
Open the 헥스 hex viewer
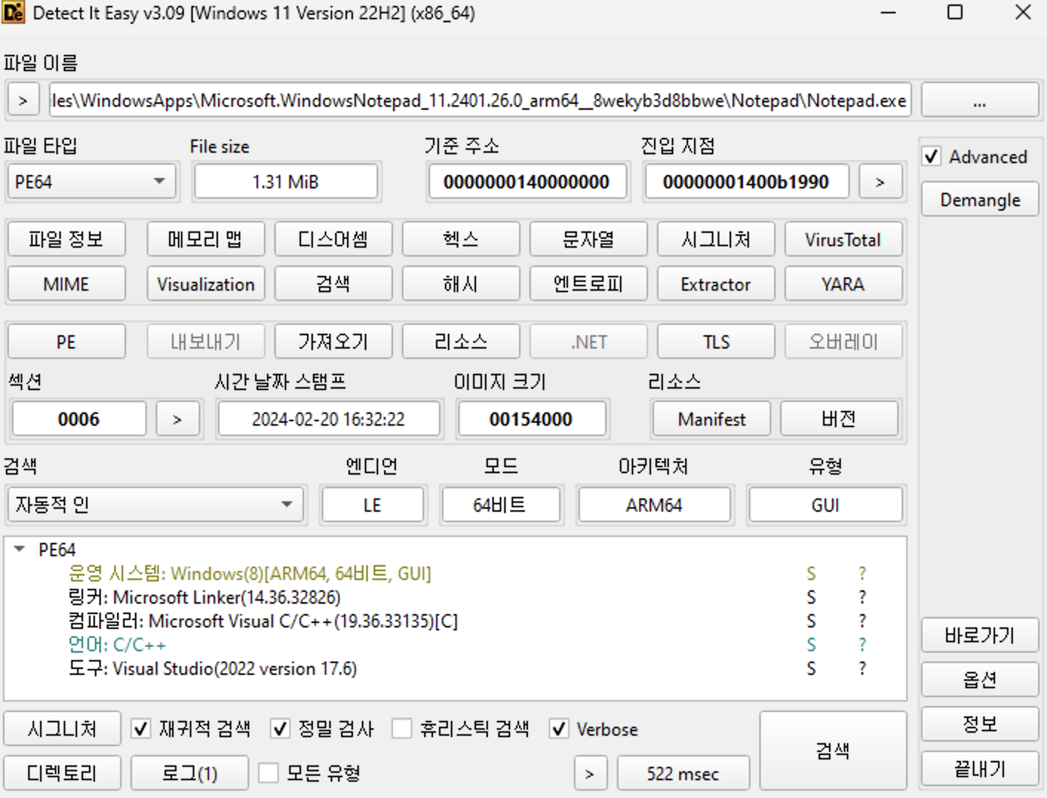460,240
